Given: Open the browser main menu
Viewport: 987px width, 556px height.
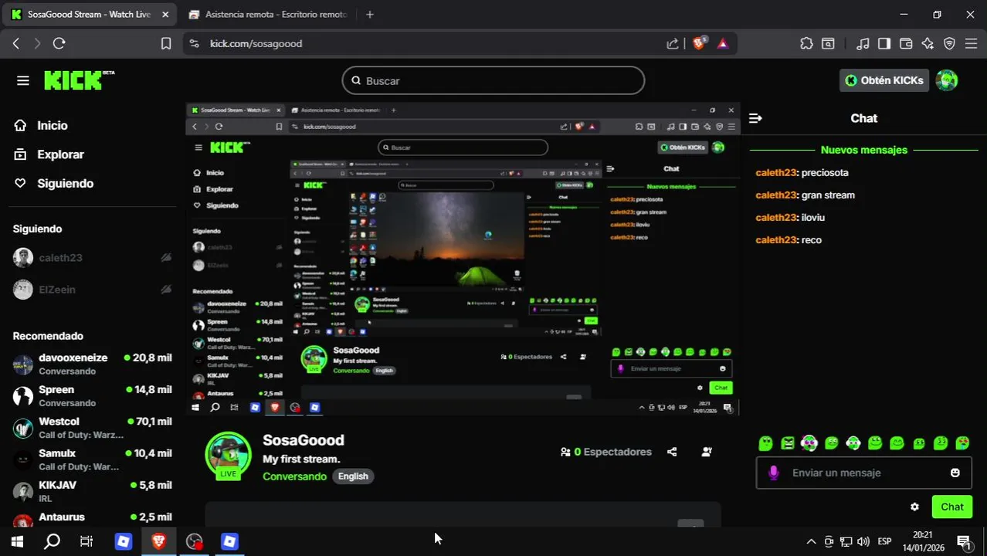Looking at the screenshot, I should [x=971, y=43].
